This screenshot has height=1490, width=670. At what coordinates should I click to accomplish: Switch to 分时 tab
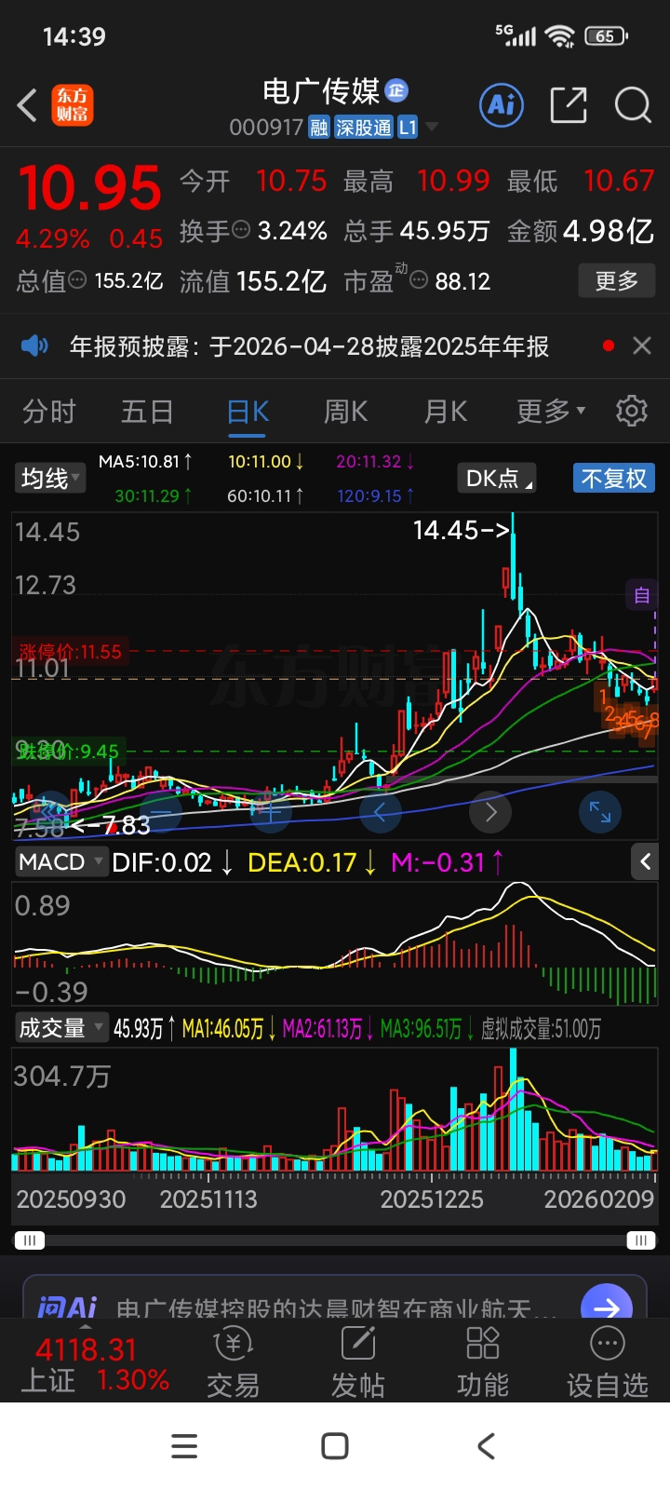[48, 411]
